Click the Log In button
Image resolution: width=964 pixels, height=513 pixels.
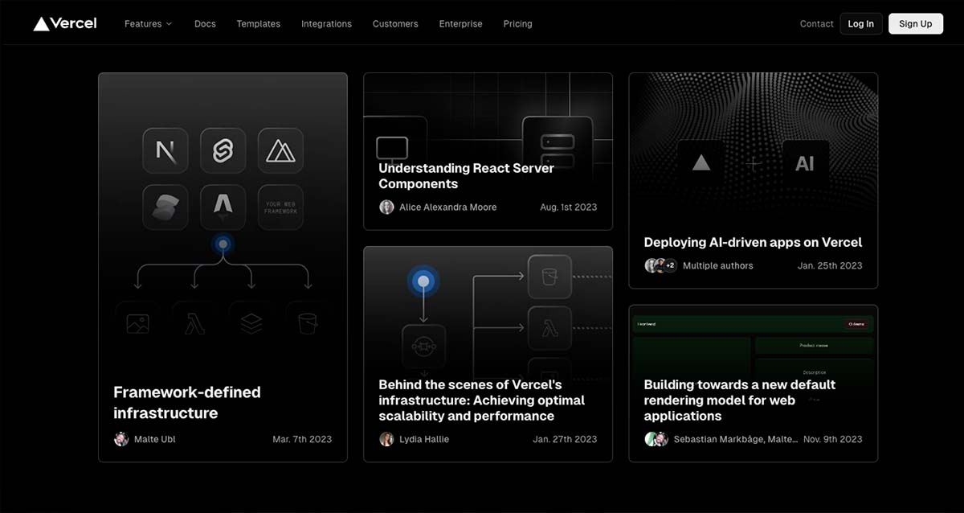point(860,23)
